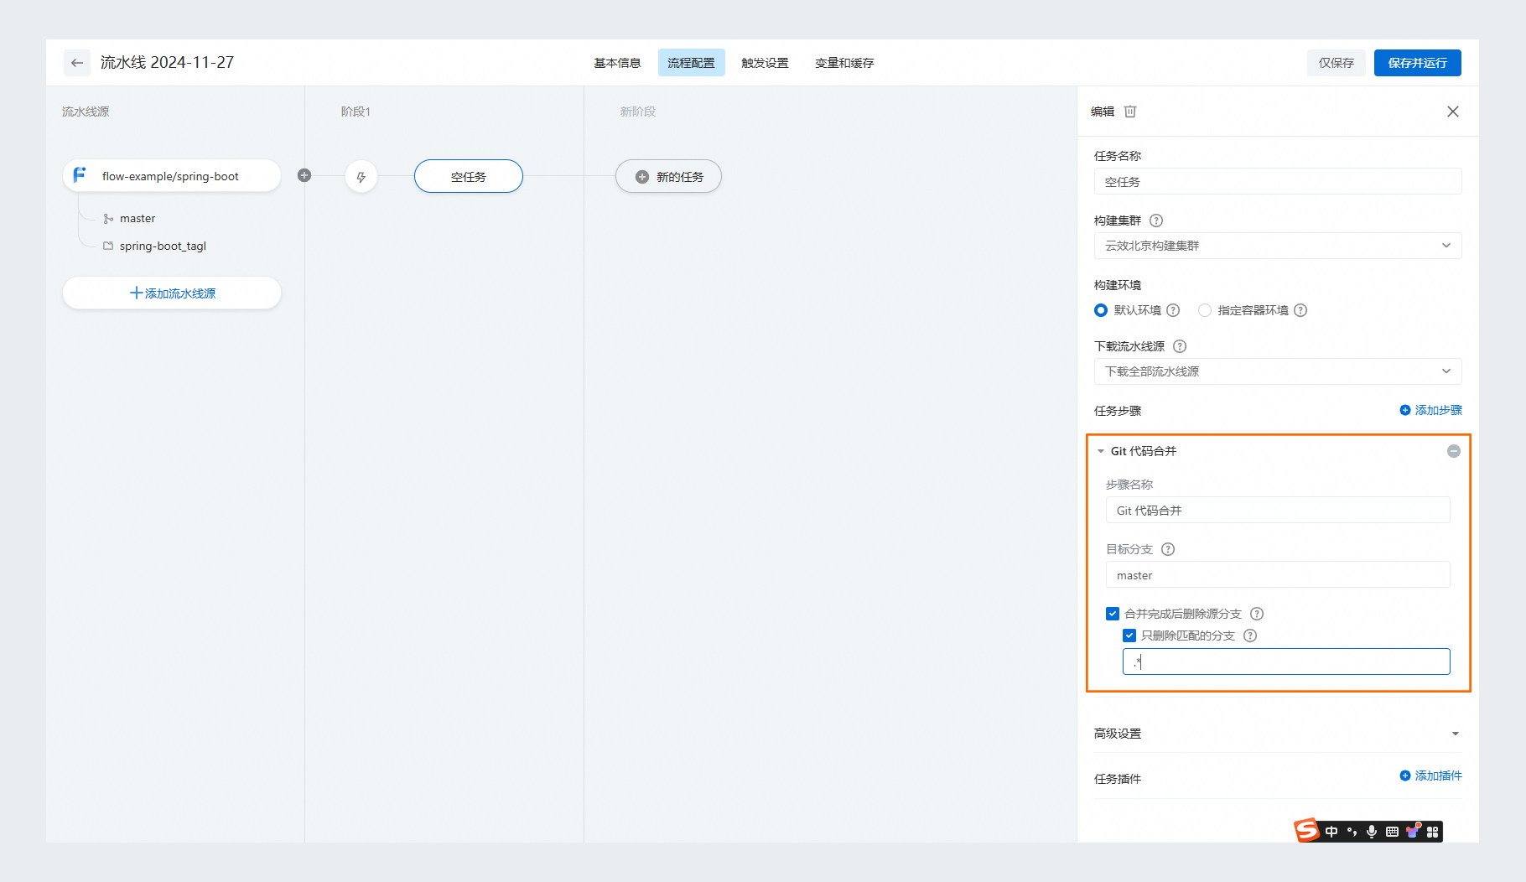Click the master branch row

coord(130,219)
